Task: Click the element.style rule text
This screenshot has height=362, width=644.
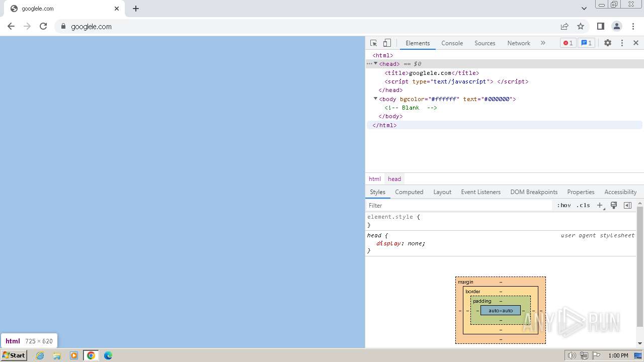Action: 390,217
